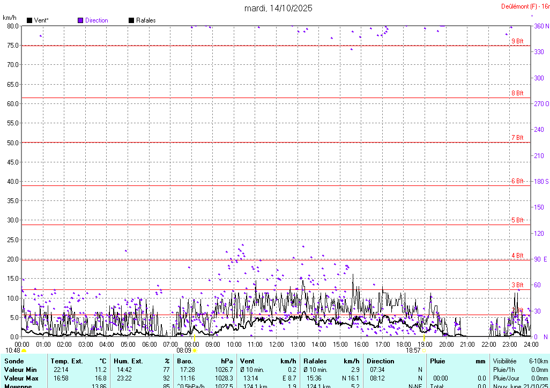Viewport: 550px width, 388px height.
Task: Click the 360 N direction axis label
Action: pos(538,26)
